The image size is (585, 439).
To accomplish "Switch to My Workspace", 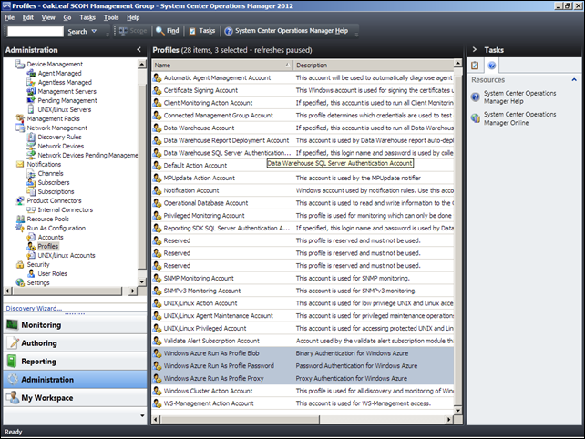I will tap(75, 398).
